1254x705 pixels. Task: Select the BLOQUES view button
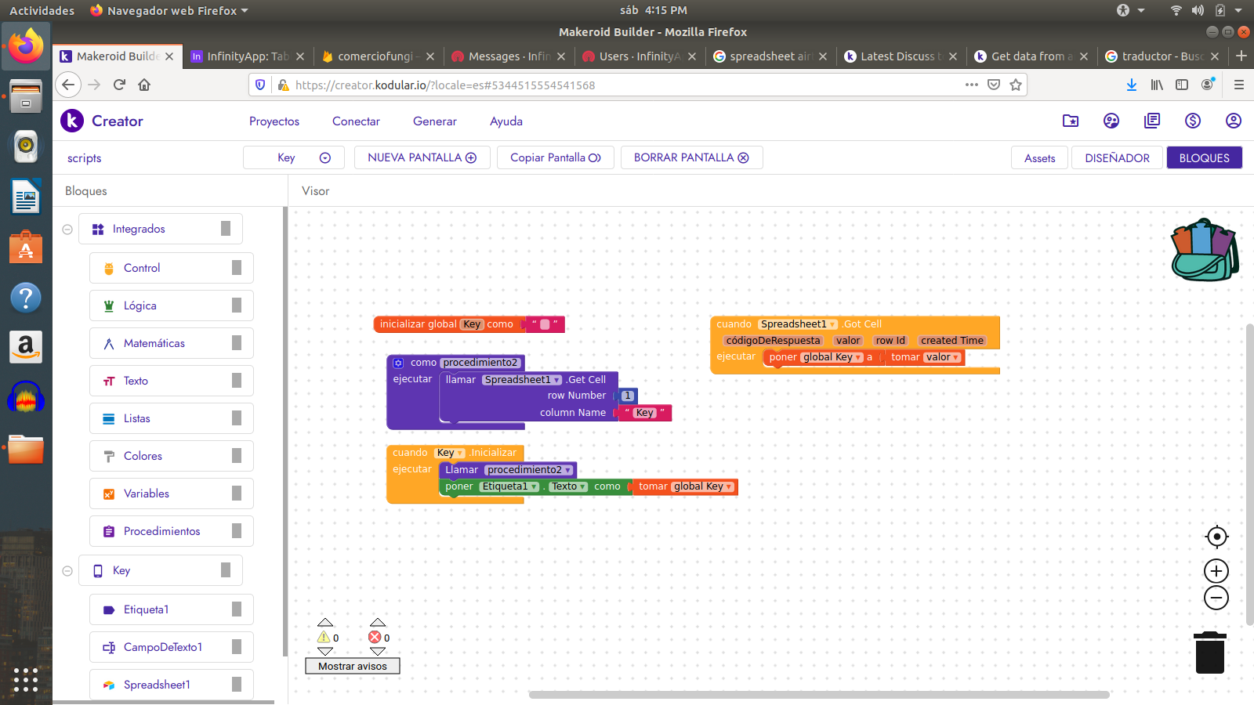point(1204,157)
